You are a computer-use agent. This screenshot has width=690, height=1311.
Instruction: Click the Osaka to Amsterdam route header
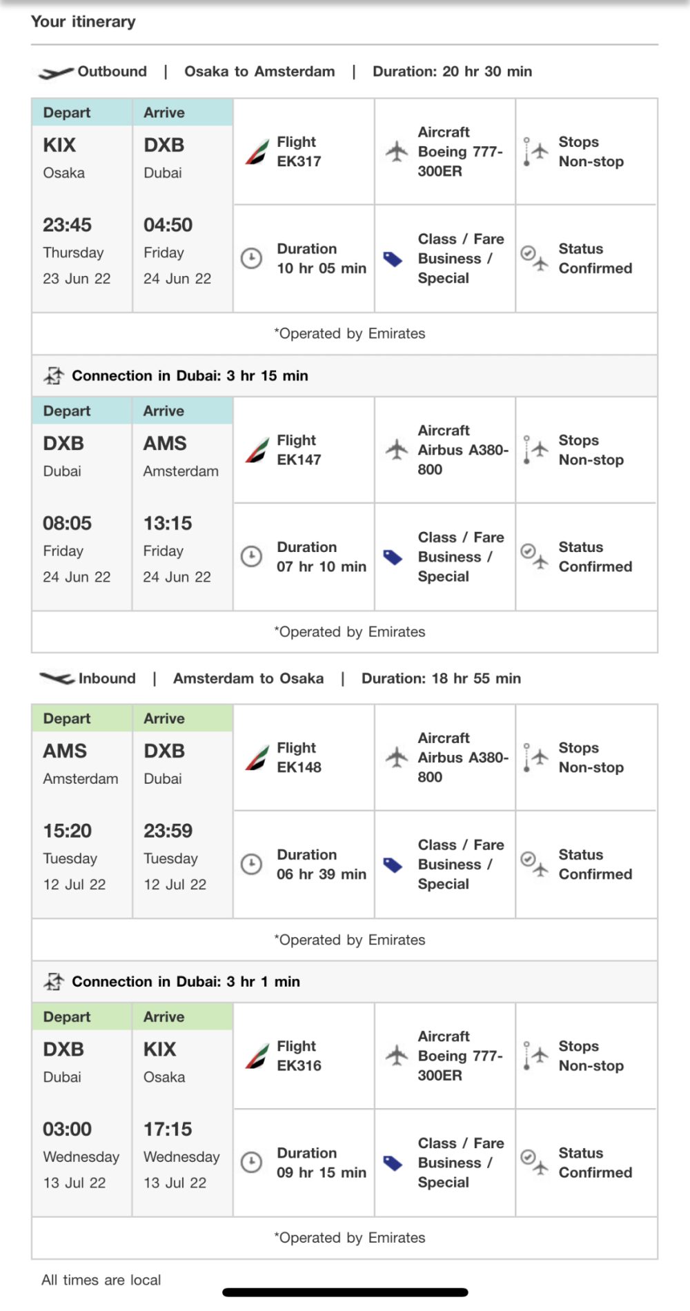(259, 72)
